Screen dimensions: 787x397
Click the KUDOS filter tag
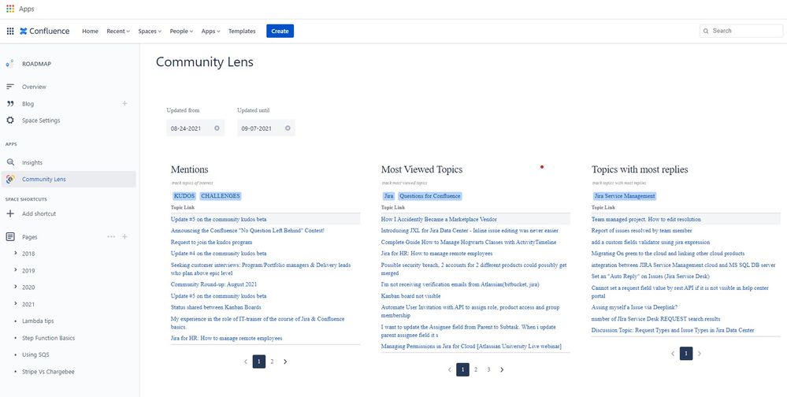184,196
